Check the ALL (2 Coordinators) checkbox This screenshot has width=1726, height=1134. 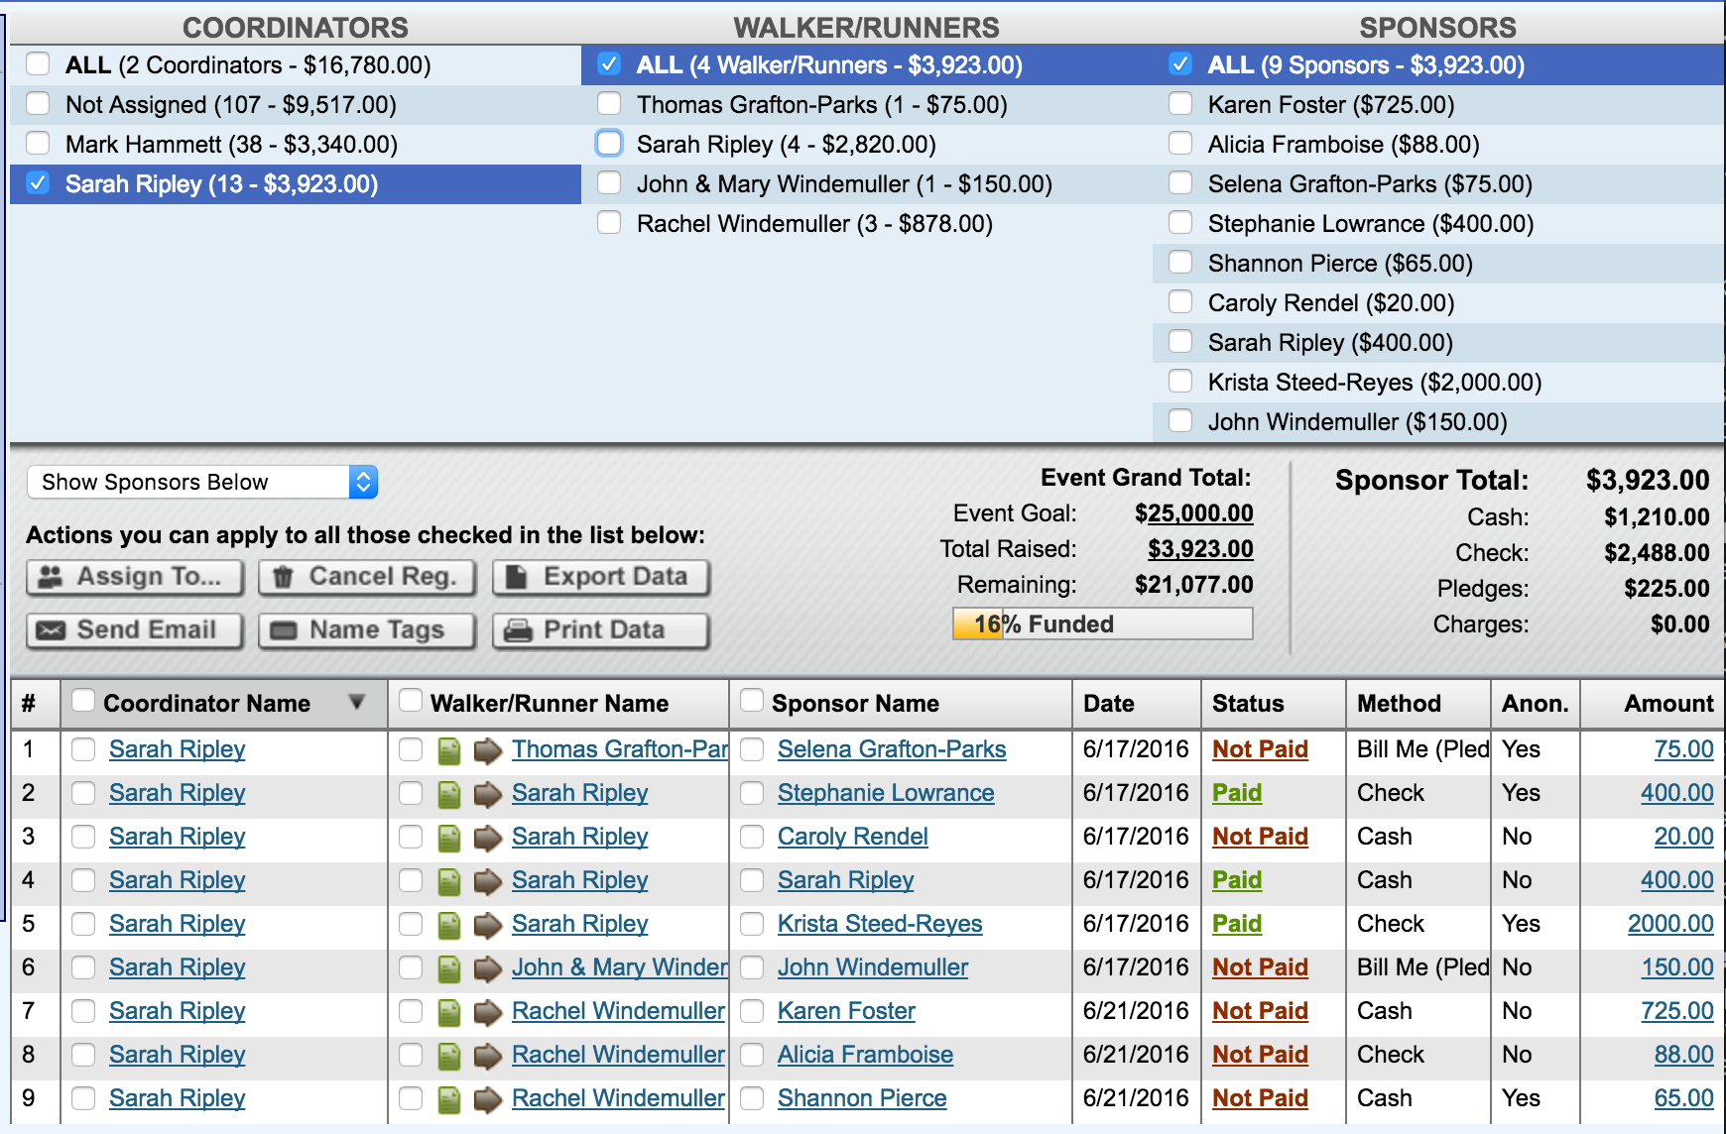tap(38, 64)
